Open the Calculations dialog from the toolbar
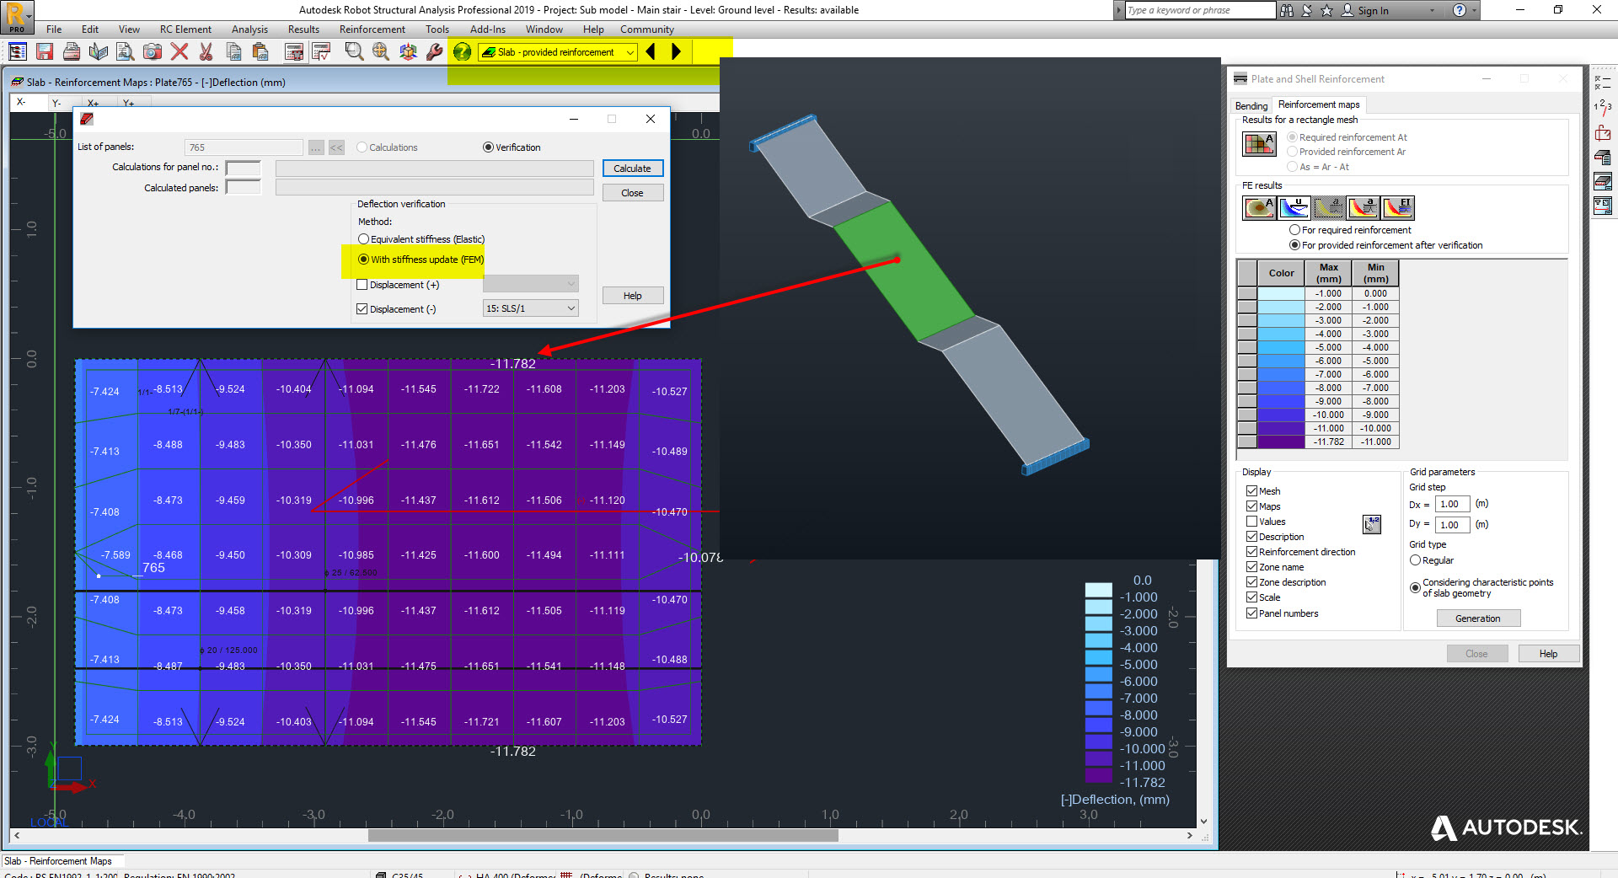This screenshot has height=878, width=1618. (x=294, y=51)
